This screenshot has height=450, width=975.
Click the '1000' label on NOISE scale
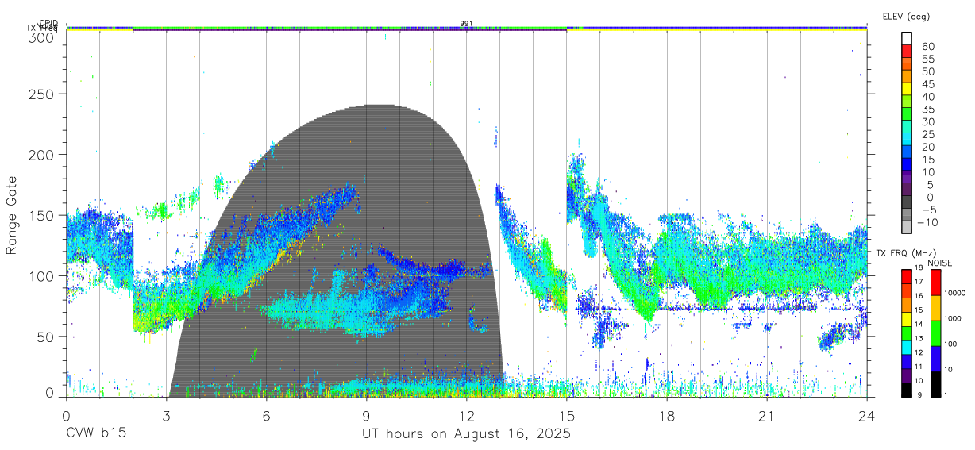coord(953,318)
